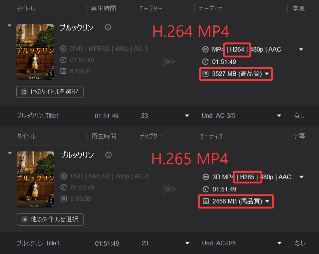This screenshot has width=319, height=254.
Task: Click the upper 他のタイトルを選択 button
Action: click(x=50, y=92)
